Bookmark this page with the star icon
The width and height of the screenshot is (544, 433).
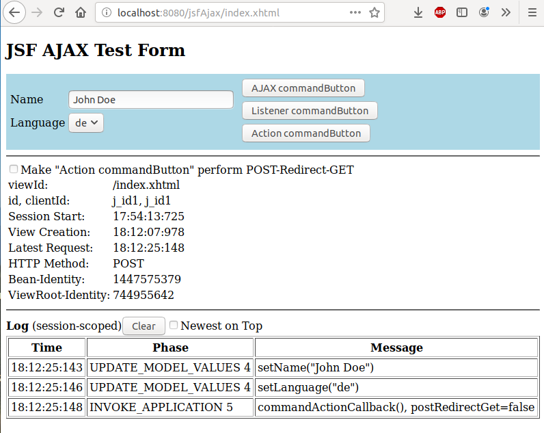[375, 12]
